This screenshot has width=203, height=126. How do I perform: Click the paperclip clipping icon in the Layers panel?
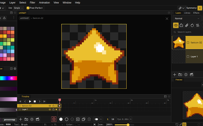pos(187,25)
